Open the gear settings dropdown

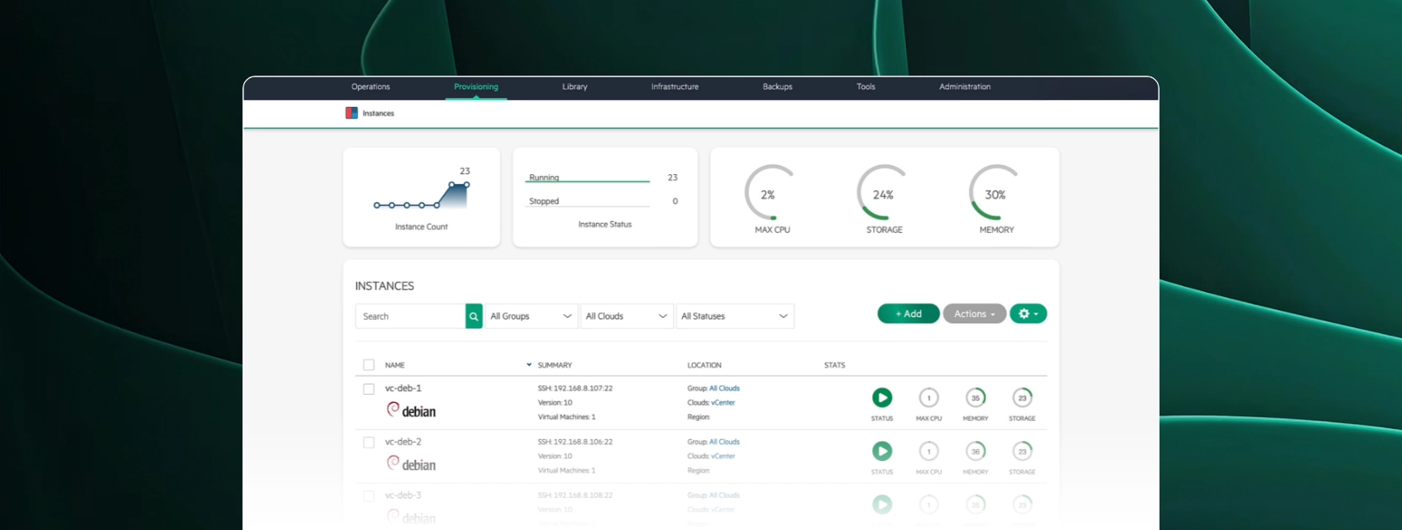coord(1028,314)
